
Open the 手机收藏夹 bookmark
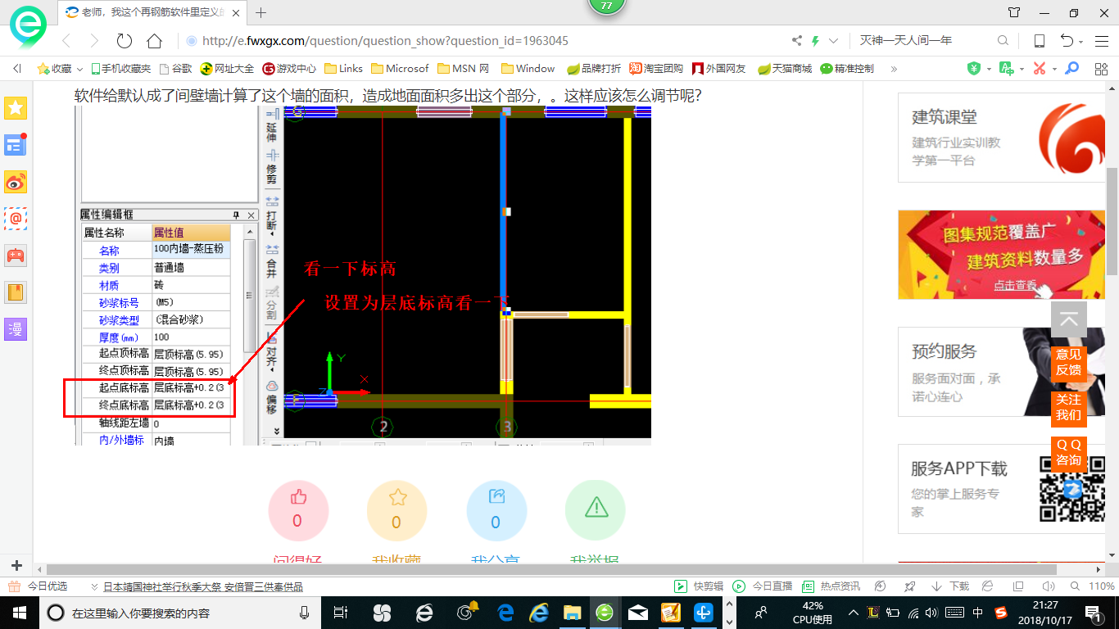coord(120,69)
